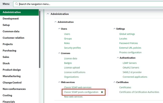The height and width of the screenshot is (103, 163).
Task: Open the License upload page
Action: [x=71, y=68]
